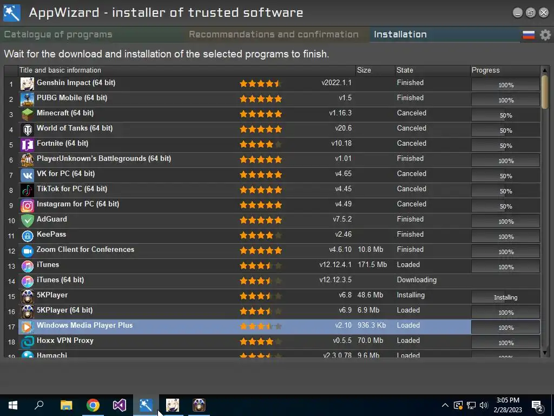The height and width of the screenshot is (416, 554).
Task: Click the Canceled state for World of Tanks
Action: coord(411,128)
